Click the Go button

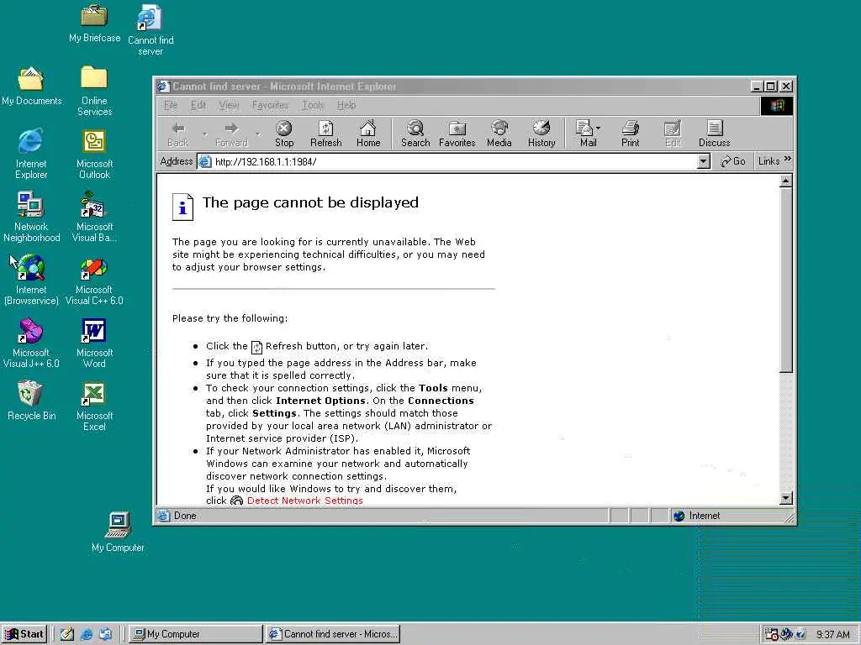click(x=733, y=161)
